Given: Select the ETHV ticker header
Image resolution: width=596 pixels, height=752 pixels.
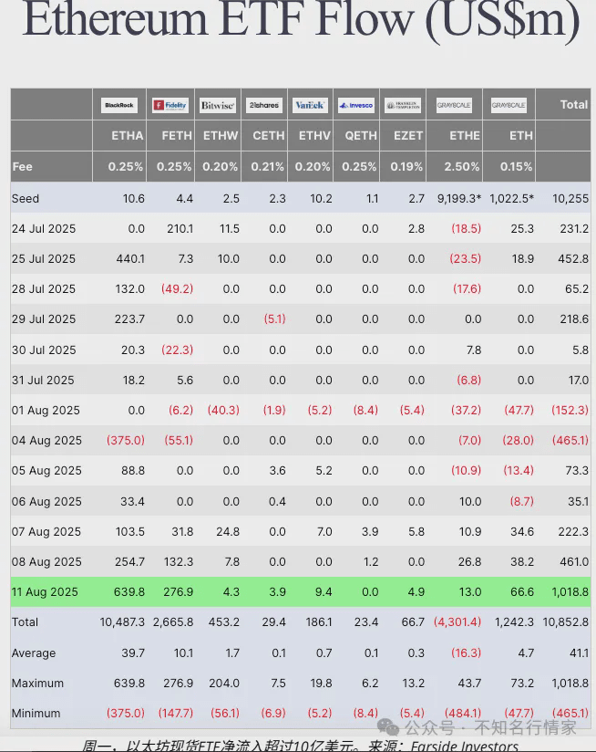Looking at the screenshot, I should pyautogui.click(x=314, y=136).
